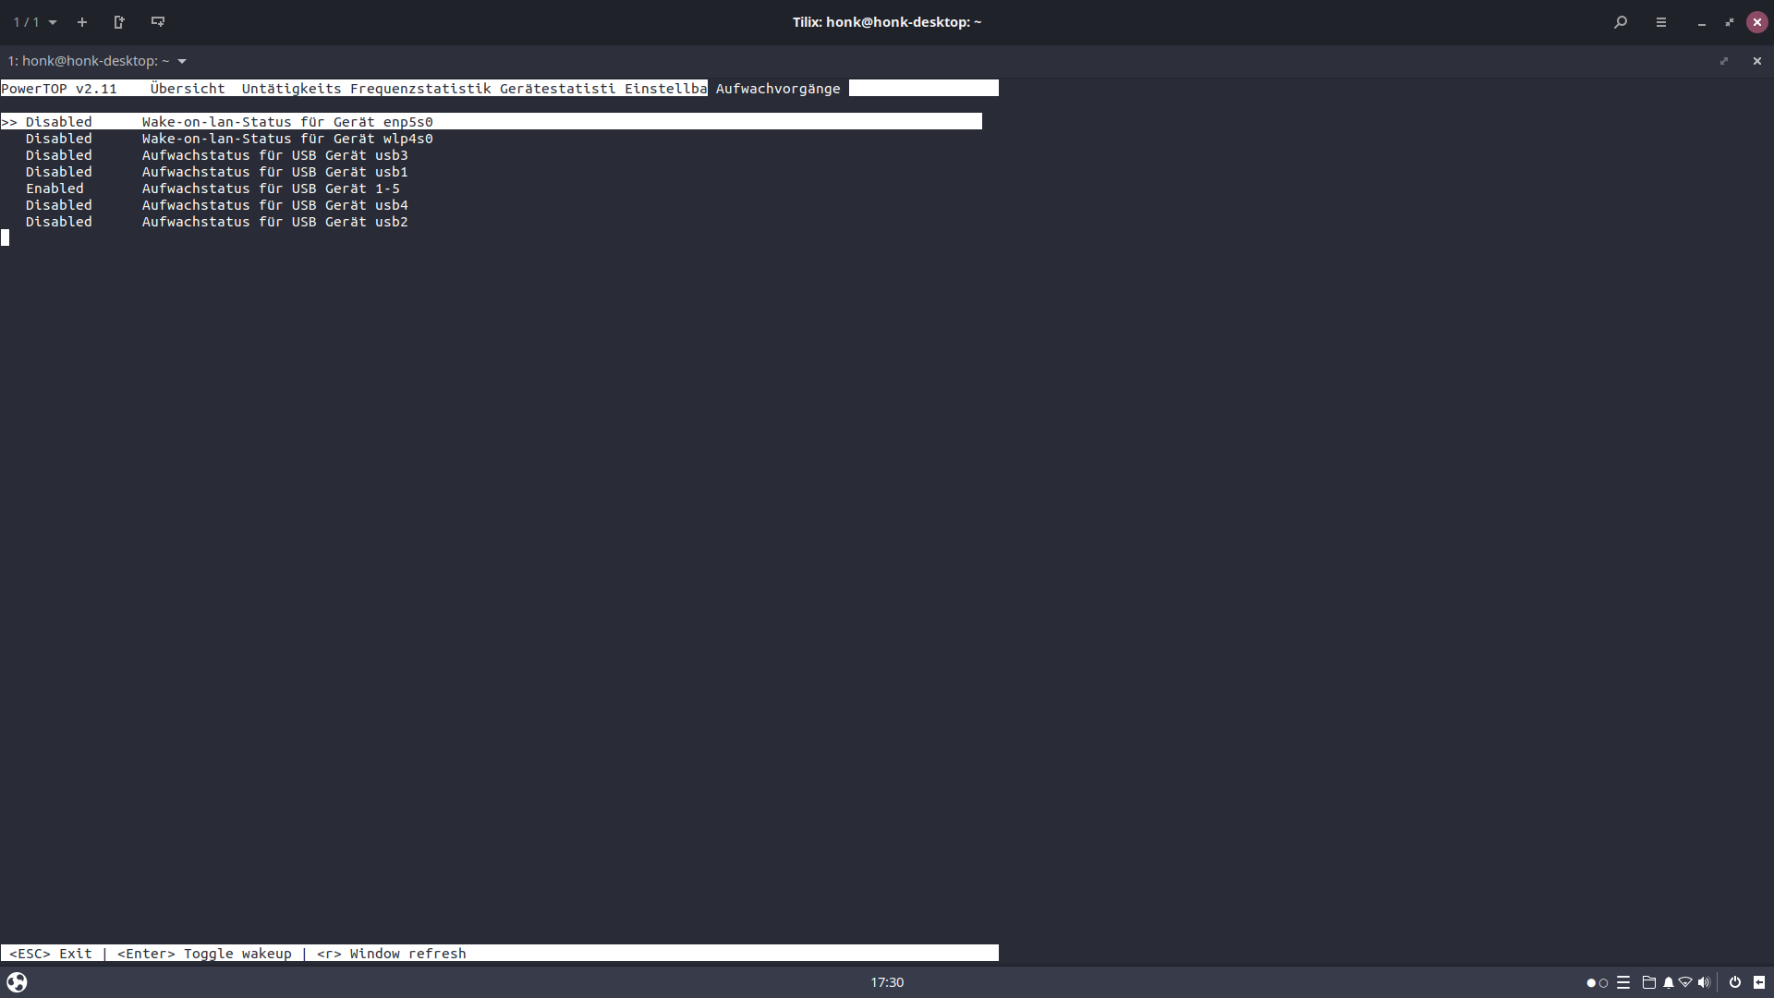The image size is (1774, 998).
Task: Switch to the second workspace dot
Action: (1604, 983)
